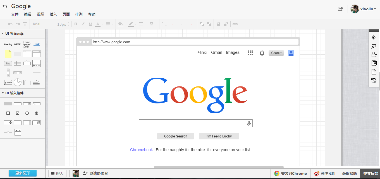Toggle underline text formatting
The width and height of the screenshot is (380, 179).
[90, 24]
